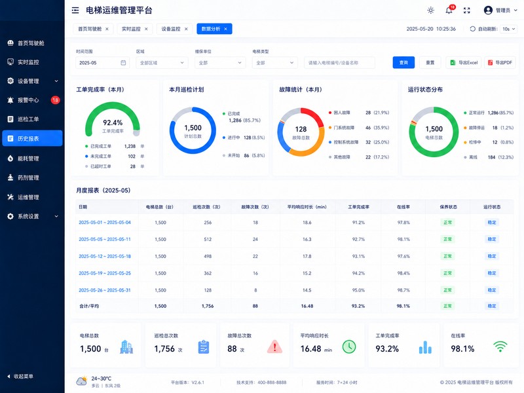Viewport: 524px width, 393px height.
Task: Close the 实时监控 tab
Action: pos(146,29)
